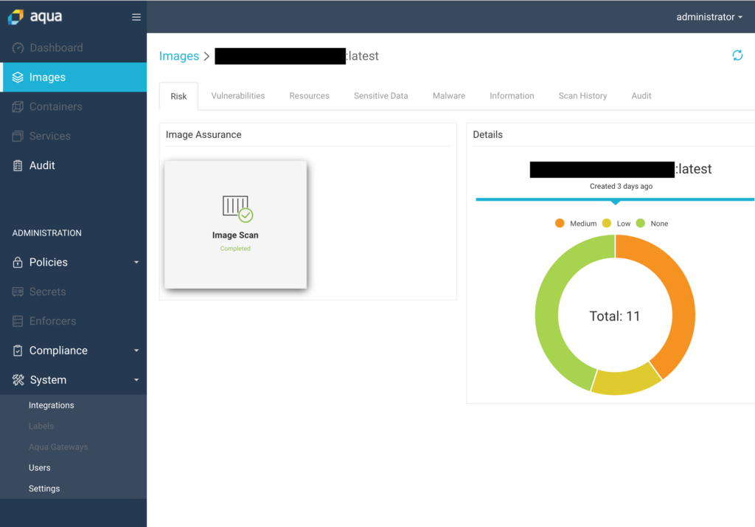Viewport: 755px width, 527px height.
Task: Click the refresh icon at top right
Action: [x=737, y=55]
